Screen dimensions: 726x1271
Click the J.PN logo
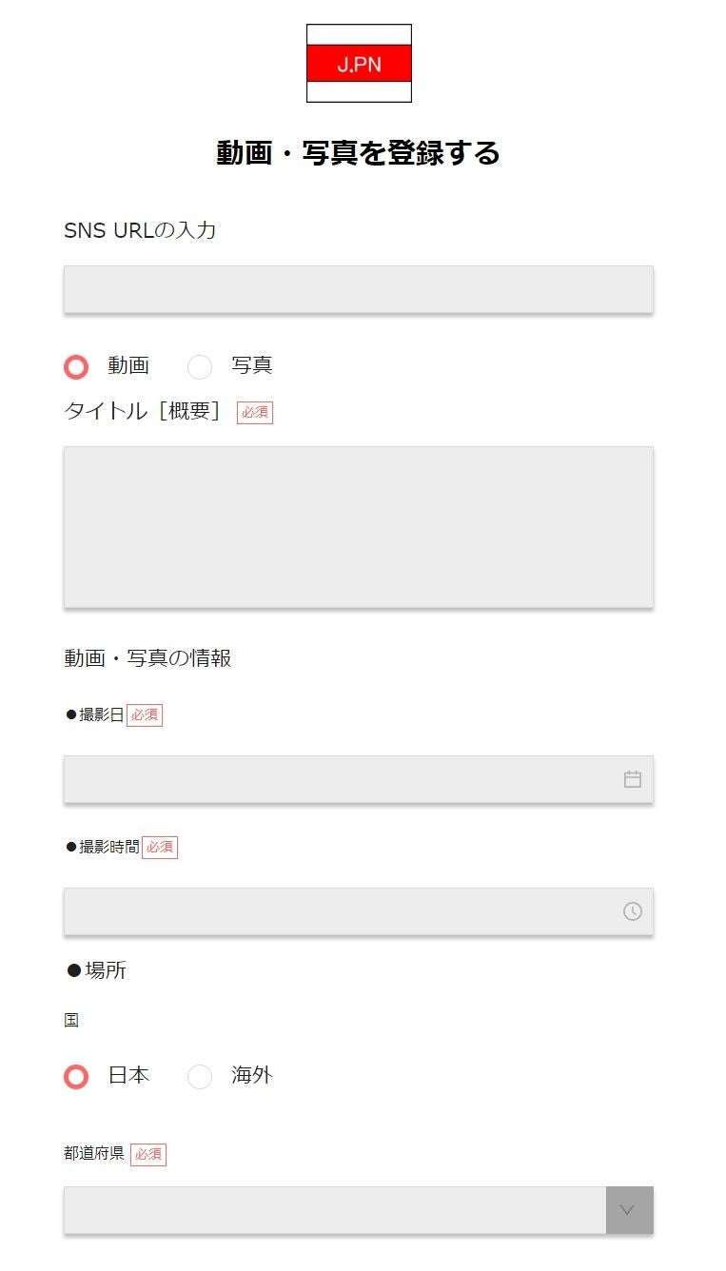pos(359,64)
